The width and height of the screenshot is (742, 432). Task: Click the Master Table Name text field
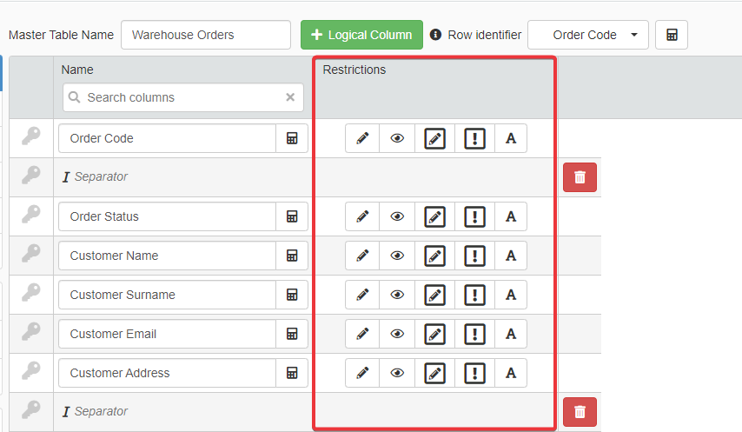(206, 35)
